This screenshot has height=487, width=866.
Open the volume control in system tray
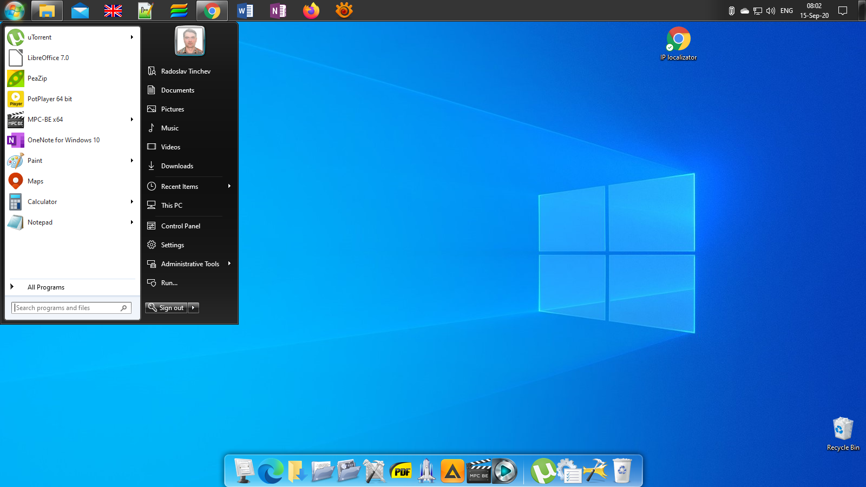pos(771,11)
